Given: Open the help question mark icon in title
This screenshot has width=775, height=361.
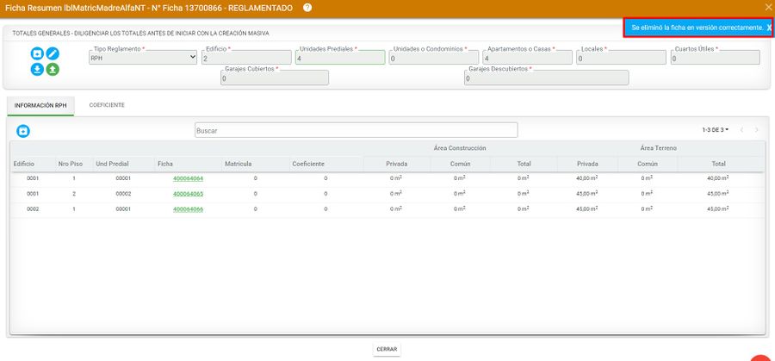Looking at the screenshot, I should click(x=307, y=8).
